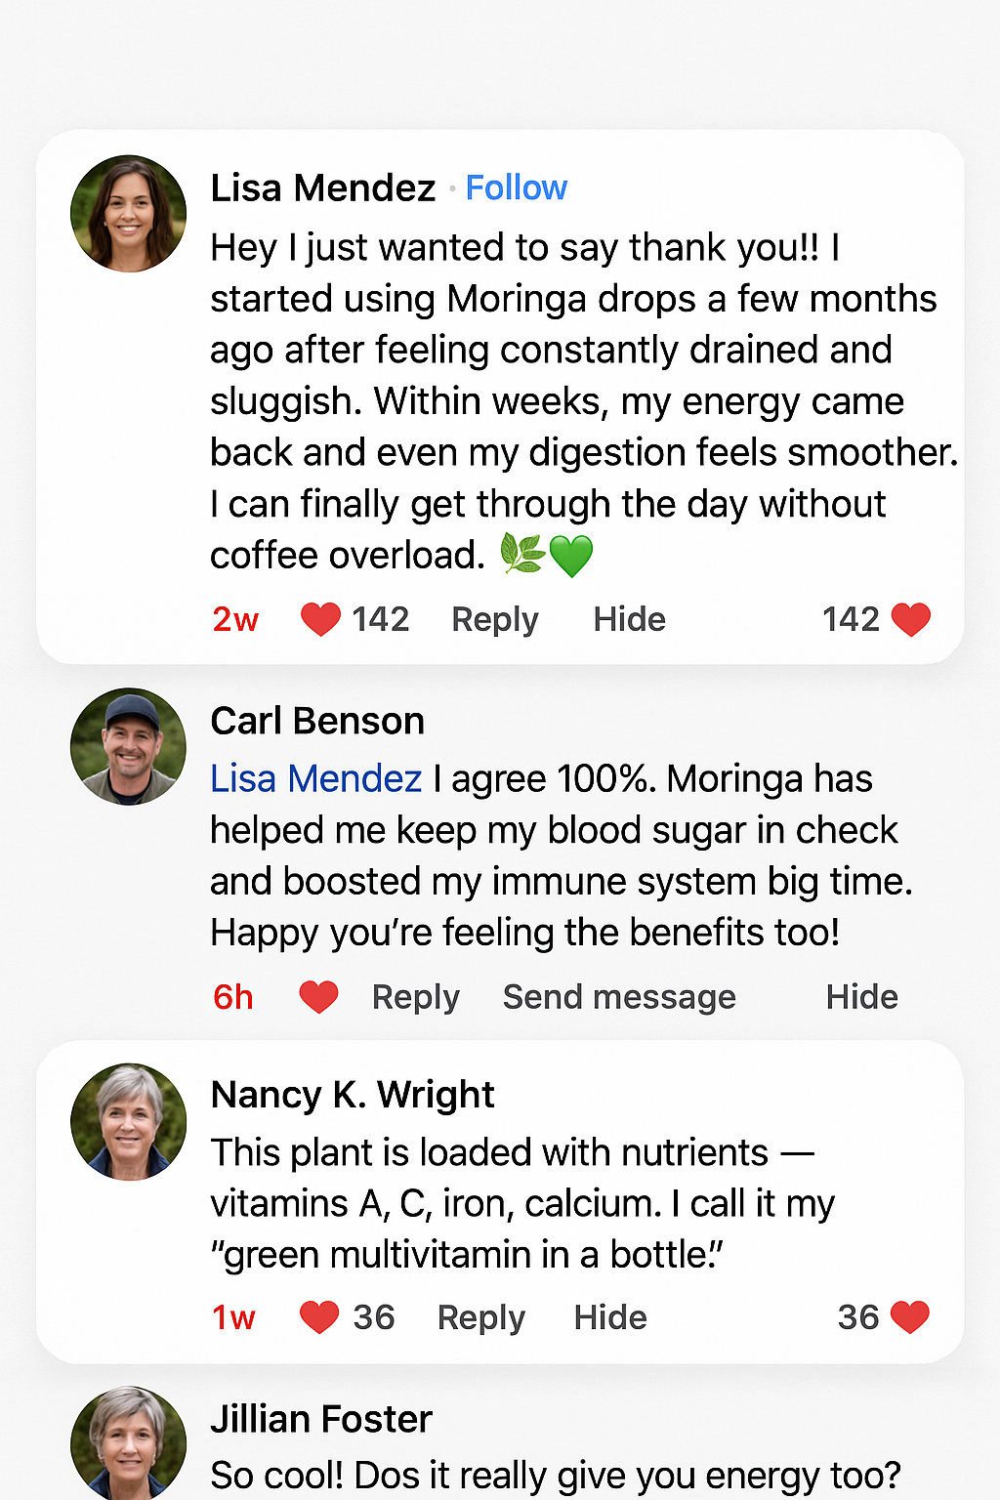Tap the heart next to 142 on the right
This screenshot has height=1500, width=1000.
click(911, 619)
